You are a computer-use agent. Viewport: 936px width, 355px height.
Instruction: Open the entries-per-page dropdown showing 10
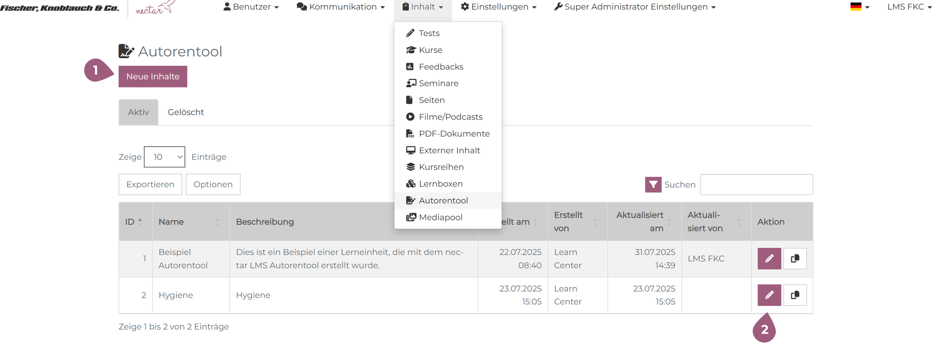[x=165, y=157]
